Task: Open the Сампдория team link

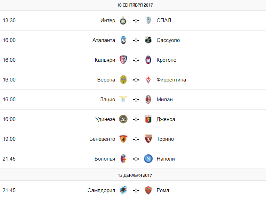Action: (x=101, y=190)
